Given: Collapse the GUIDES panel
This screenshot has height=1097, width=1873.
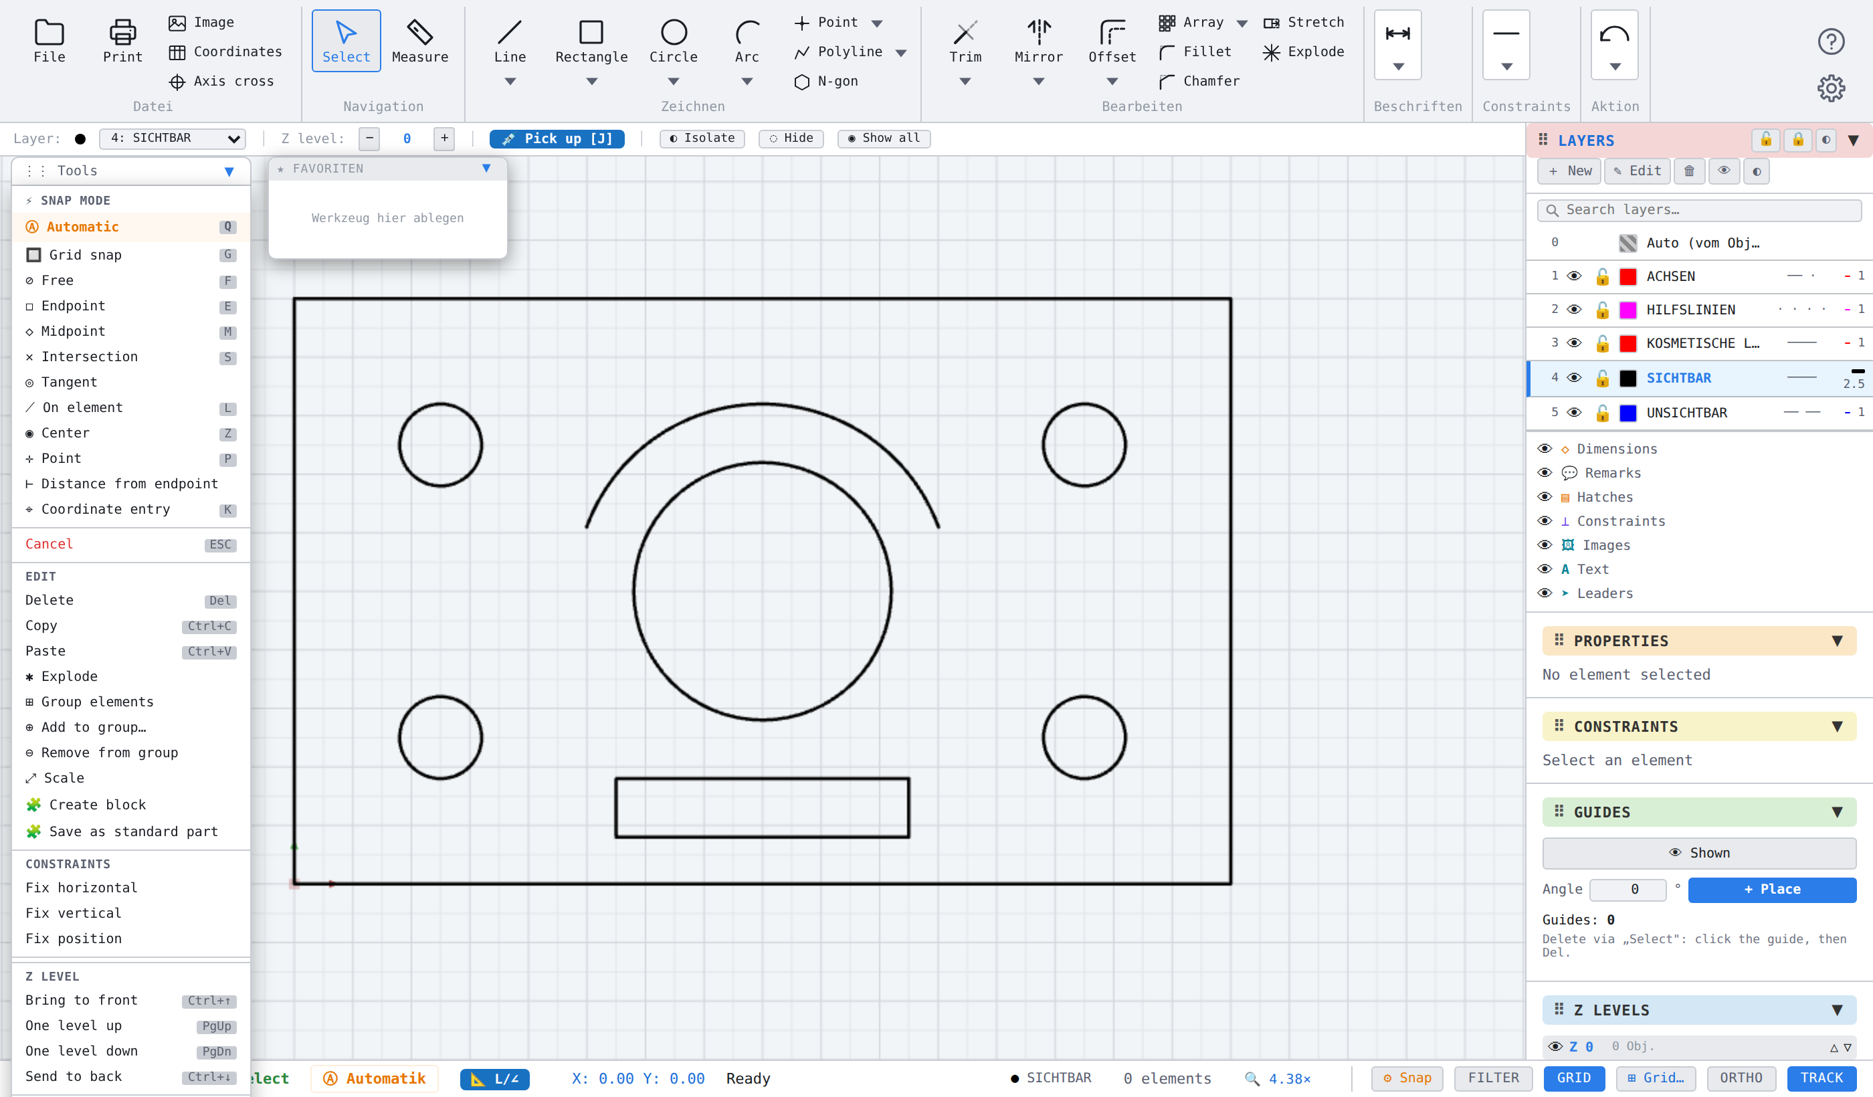Looking at the screenshot, I should pyautogui.click(x=1837, y=812).
